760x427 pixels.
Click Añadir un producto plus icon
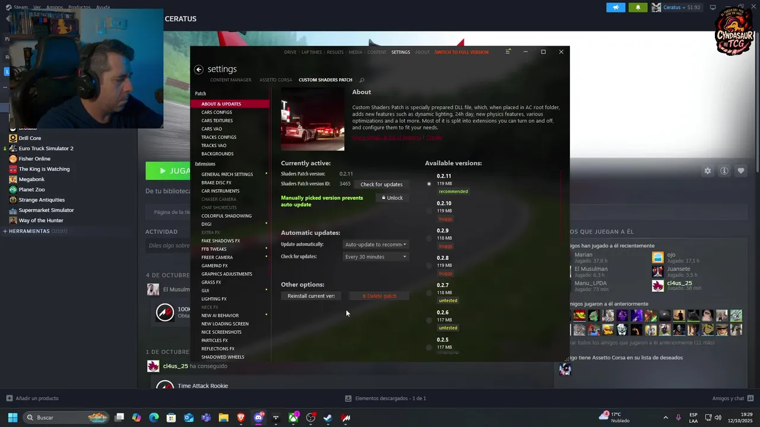pyautogui.click(x=9, y=398)
